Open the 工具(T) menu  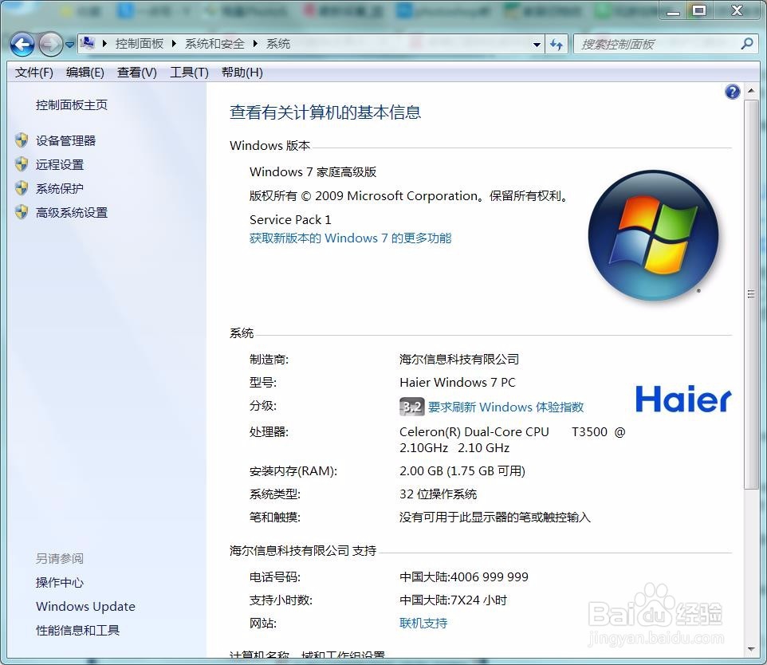[x=188, y=72]
